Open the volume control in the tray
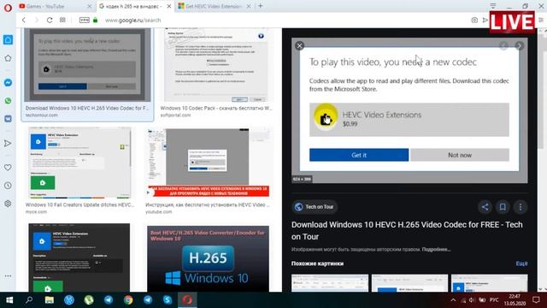 [472, 300]
